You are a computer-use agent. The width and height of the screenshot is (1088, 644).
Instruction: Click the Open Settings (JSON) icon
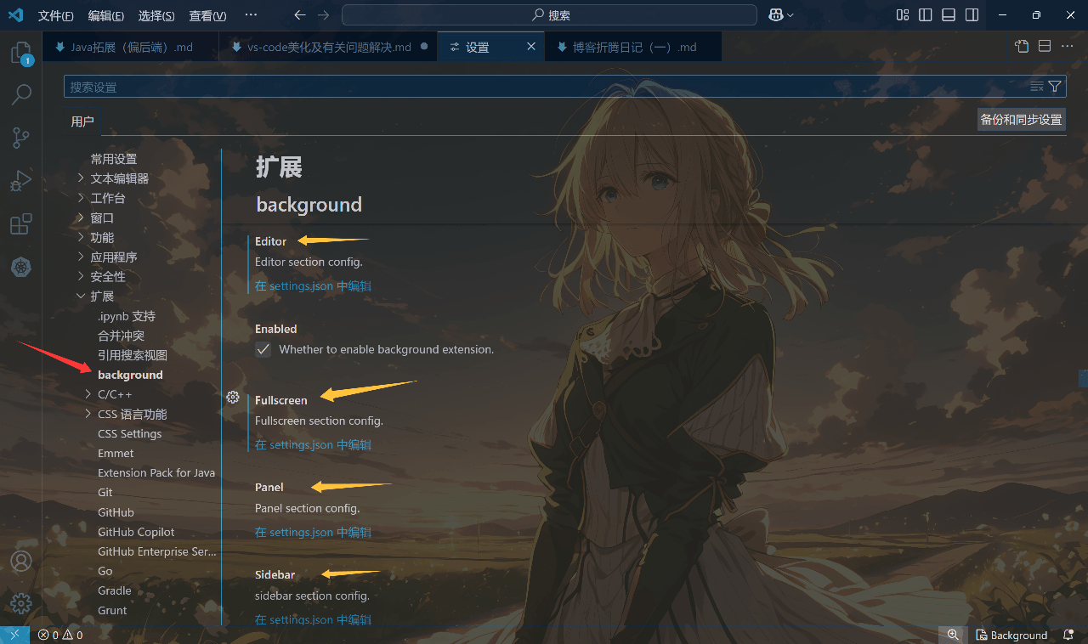(1022, 47)
